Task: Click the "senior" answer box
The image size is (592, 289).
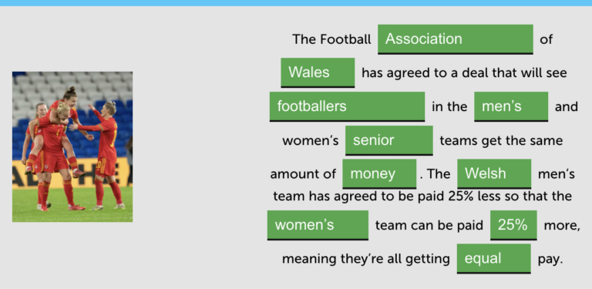Action: tap(388, 140)
